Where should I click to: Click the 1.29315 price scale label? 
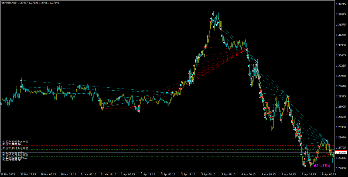tap(341, 97)
